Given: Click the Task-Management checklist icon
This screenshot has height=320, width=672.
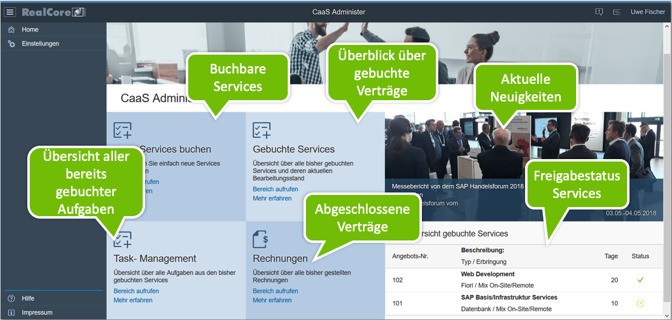Looking at the screenshot, I should 123,239.
